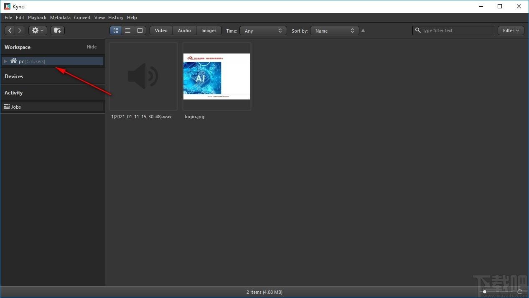This screenshot has height=298, width=529.
Task: Open the Convert menu
Action: pos(82,18)
